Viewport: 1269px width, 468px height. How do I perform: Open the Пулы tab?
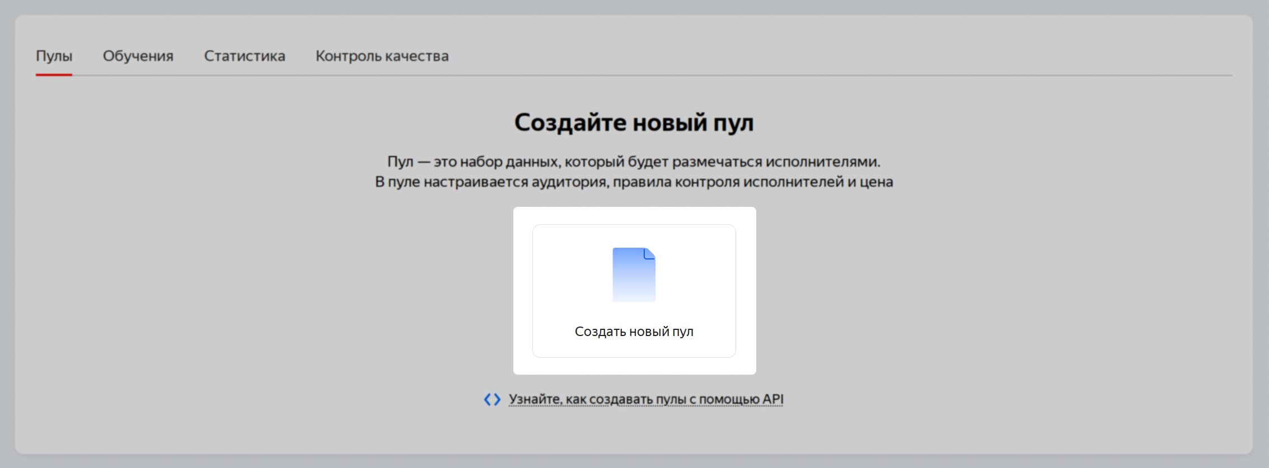click(54, 56)
